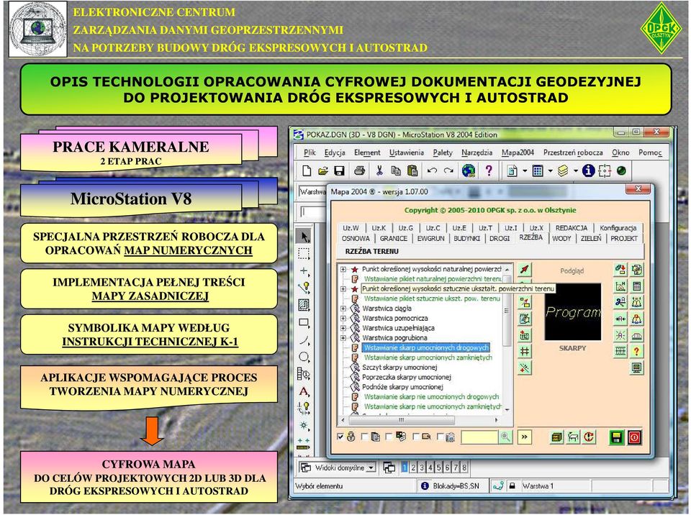
Task: Switch to the BUDYNKI tab
Action: 466,238
